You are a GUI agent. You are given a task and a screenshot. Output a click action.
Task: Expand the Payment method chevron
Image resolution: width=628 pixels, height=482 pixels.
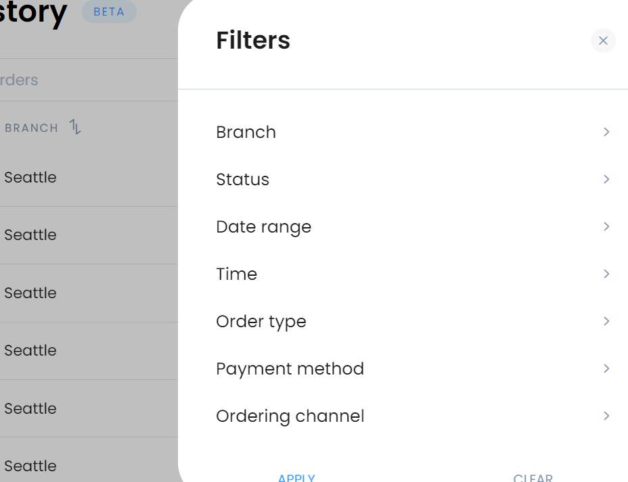[606, 368]
